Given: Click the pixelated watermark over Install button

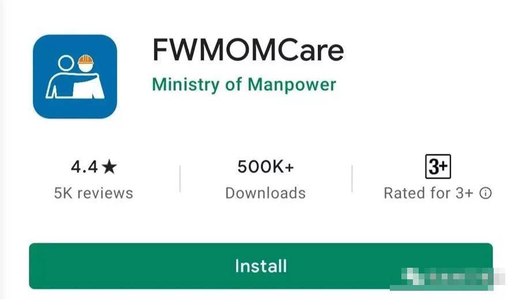Looking at the screenshot, I should [447, 278].
